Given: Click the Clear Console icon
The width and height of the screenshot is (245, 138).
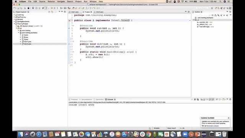Looking at the screenshot, I should pyautogui.click(x=202, y=99).
